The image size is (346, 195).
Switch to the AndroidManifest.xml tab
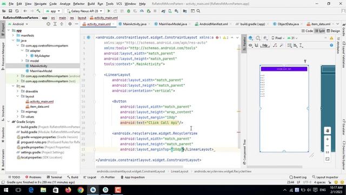[x=213, y=24]
